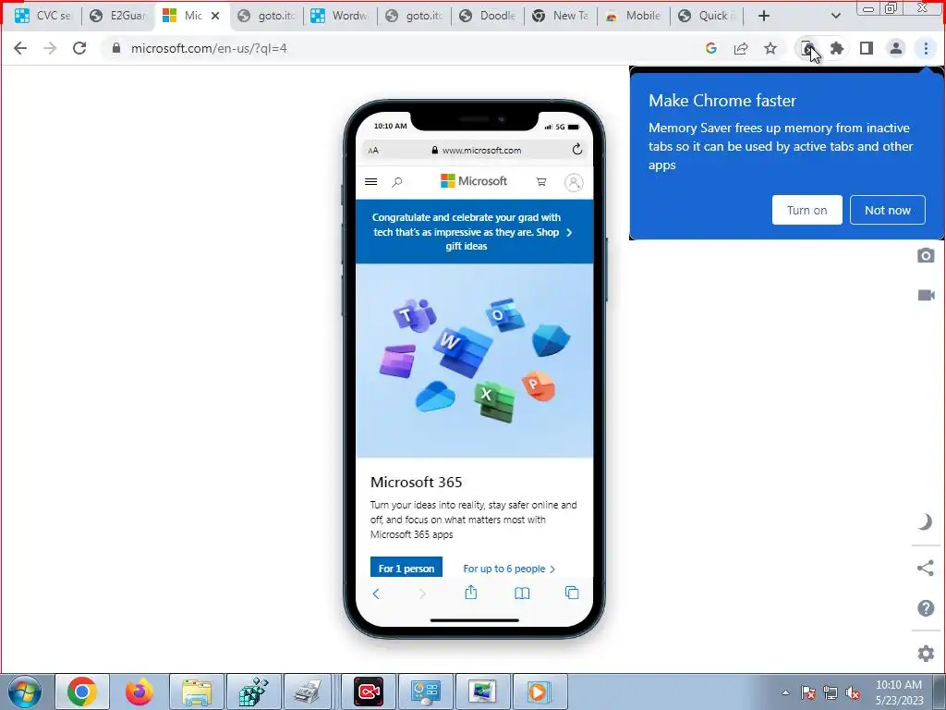Reload the microsoft.com page
This screenshot has width=946, height=710.
pos(79,48)
